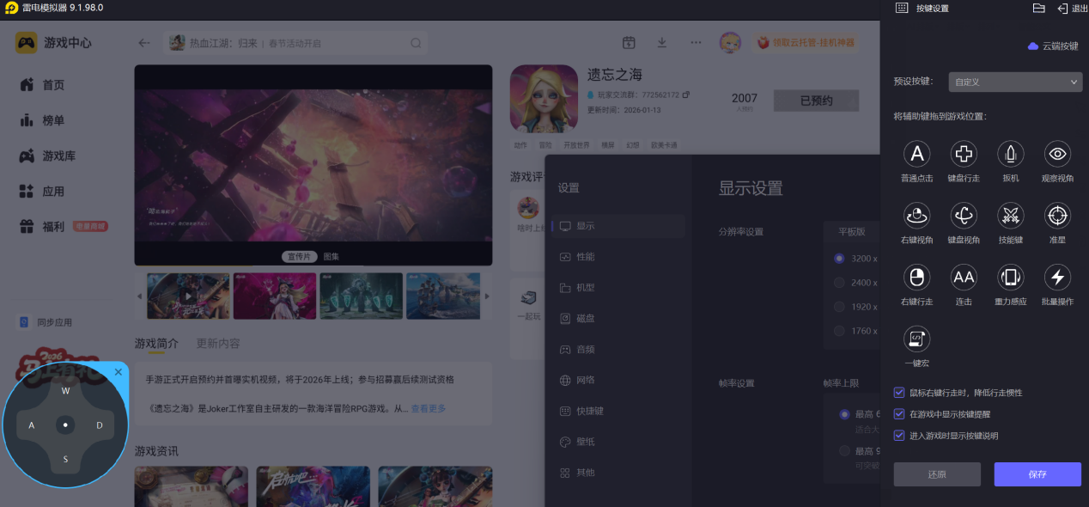Viewport: 1089px width, 507px height.
Task: Select the 右键行走 mouse walk icon
Action: pos(916,277)
